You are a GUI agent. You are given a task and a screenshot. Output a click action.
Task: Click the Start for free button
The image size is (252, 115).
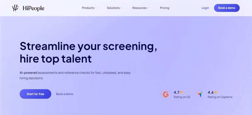tap(35, 94)
